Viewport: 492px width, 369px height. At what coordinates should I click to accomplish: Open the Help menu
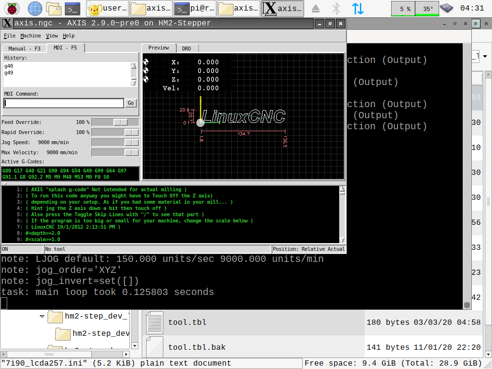pos(68,36)
